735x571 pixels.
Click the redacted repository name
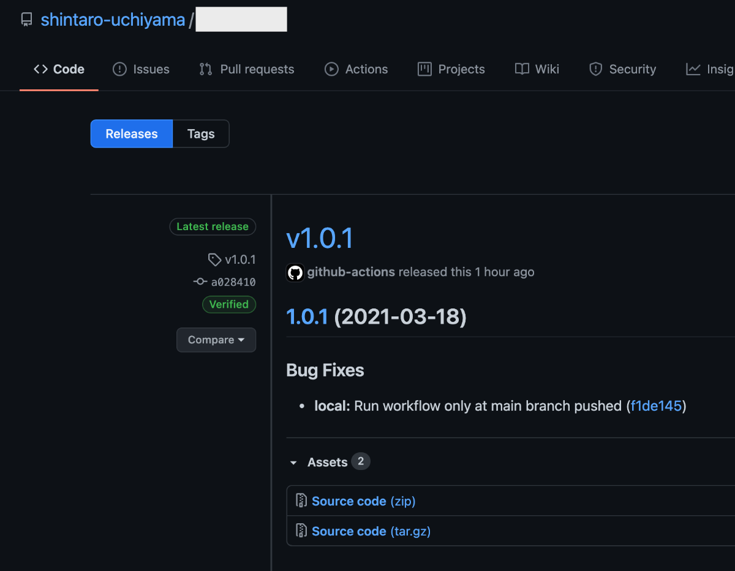click(x=241, y=20)
